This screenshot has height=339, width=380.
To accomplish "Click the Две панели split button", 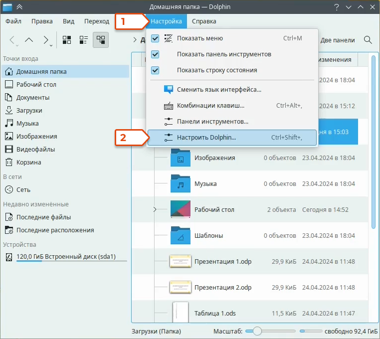I will click(x=338, y=40).
